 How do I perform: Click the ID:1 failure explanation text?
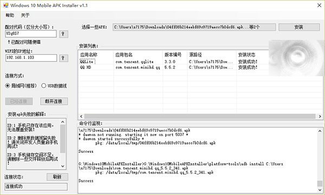coord(31,127)
